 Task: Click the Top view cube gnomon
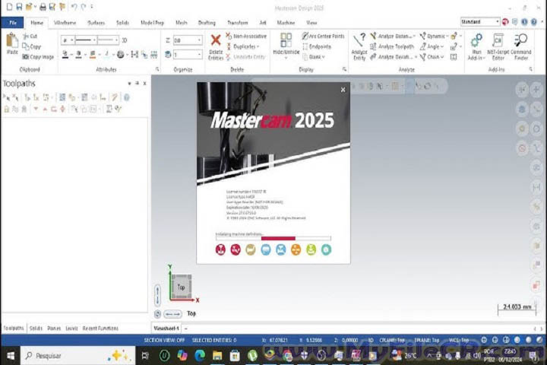point(181,287)
